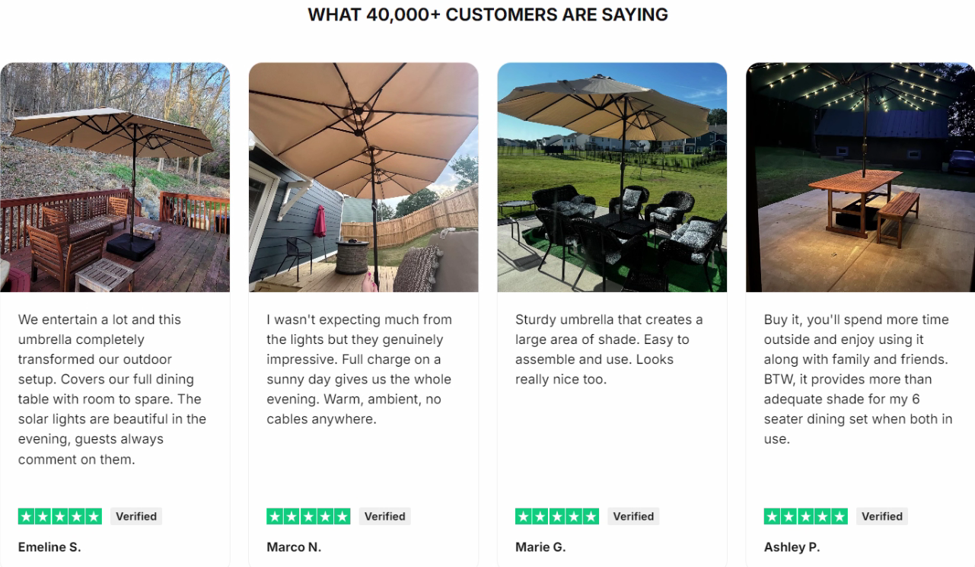Viewport: 975px width, 567px height.
Task: Click Ashley P.'s green star rating
Action: pyautogui.click(x=806, y=516)
